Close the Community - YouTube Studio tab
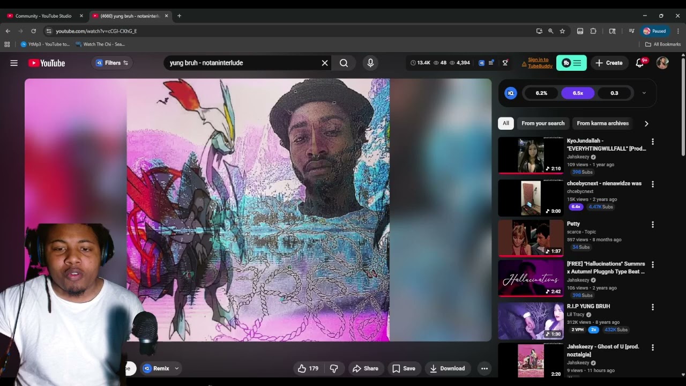Screen dimensions: 686x386 click(81, 16)
